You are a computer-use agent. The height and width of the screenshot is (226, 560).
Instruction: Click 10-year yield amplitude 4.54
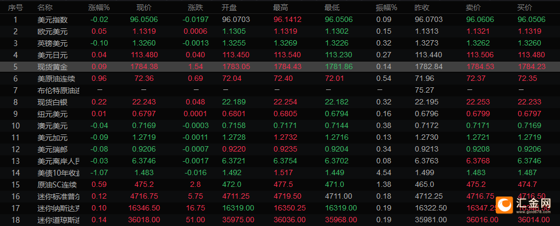[383, 173]
